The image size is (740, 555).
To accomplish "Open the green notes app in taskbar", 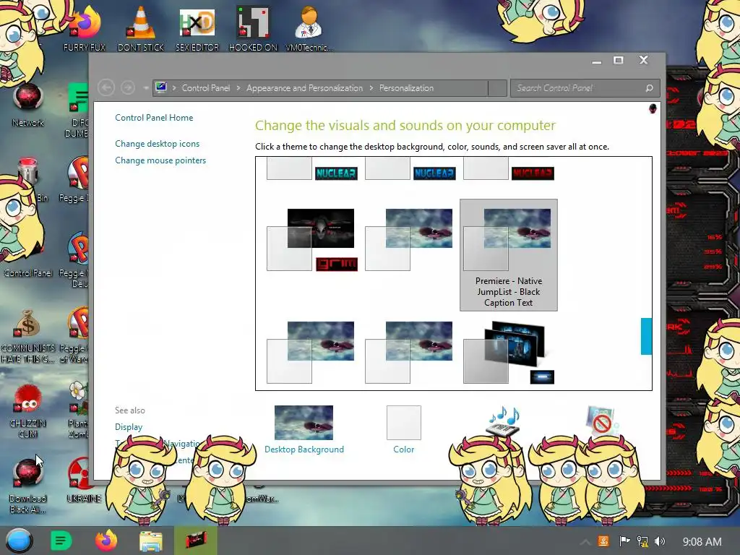I will pyautogui.click(x=61, y=541).
